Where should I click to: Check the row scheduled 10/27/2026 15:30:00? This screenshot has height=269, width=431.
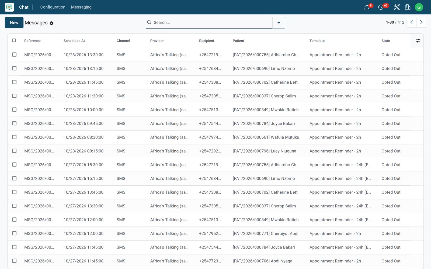pos(14,165)
